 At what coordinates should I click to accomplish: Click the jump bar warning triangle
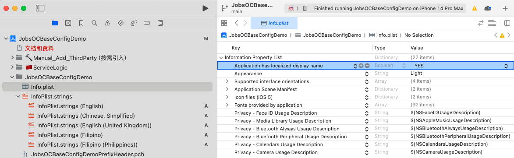click(502, 35)
